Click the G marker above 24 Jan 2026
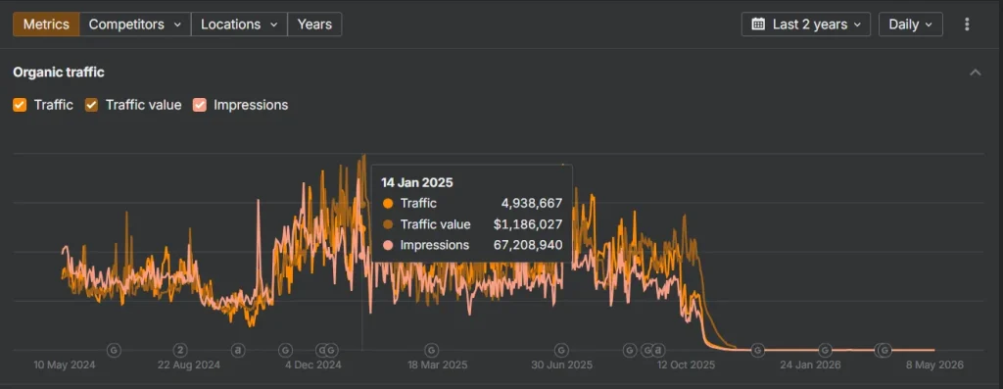 point(825,350)
